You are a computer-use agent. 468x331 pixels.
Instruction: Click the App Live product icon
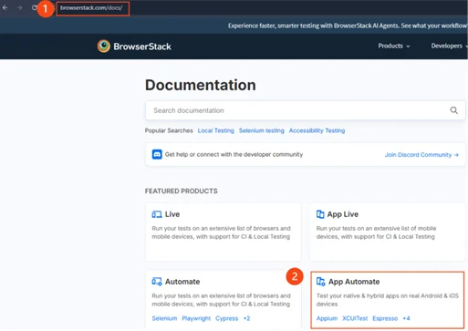320,214
